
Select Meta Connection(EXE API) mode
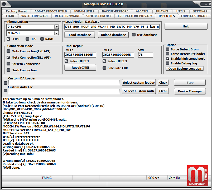[x=9, y=51]
